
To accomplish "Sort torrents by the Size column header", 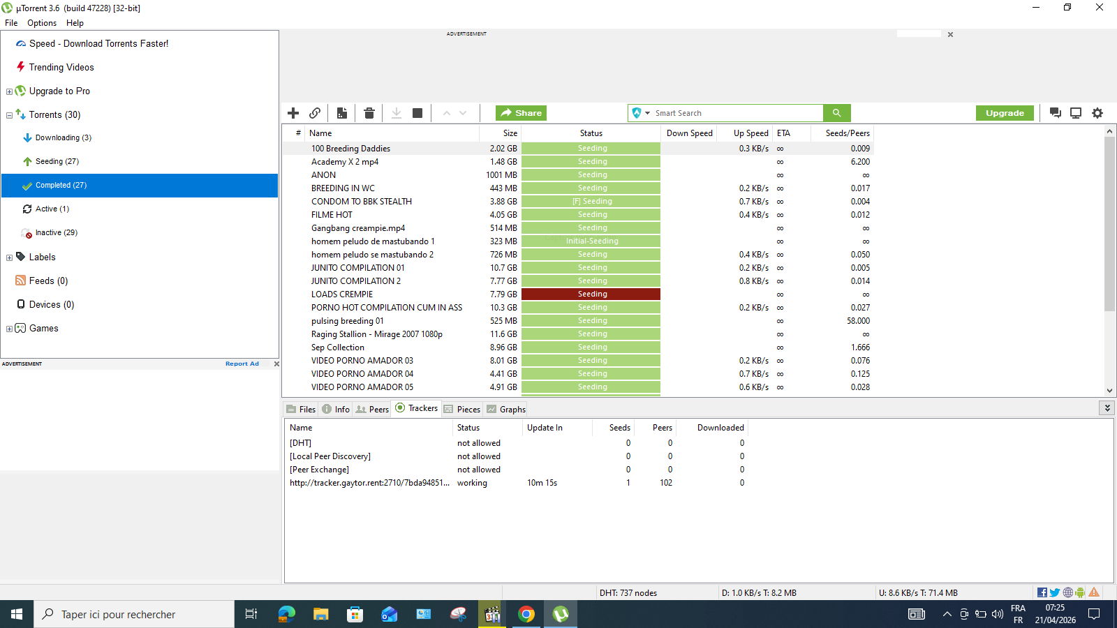I will tap(500, 133).
